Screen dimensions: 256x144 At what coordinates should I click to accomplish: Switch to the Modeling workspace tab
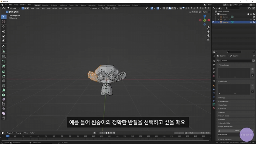click(x=45, y=5)
